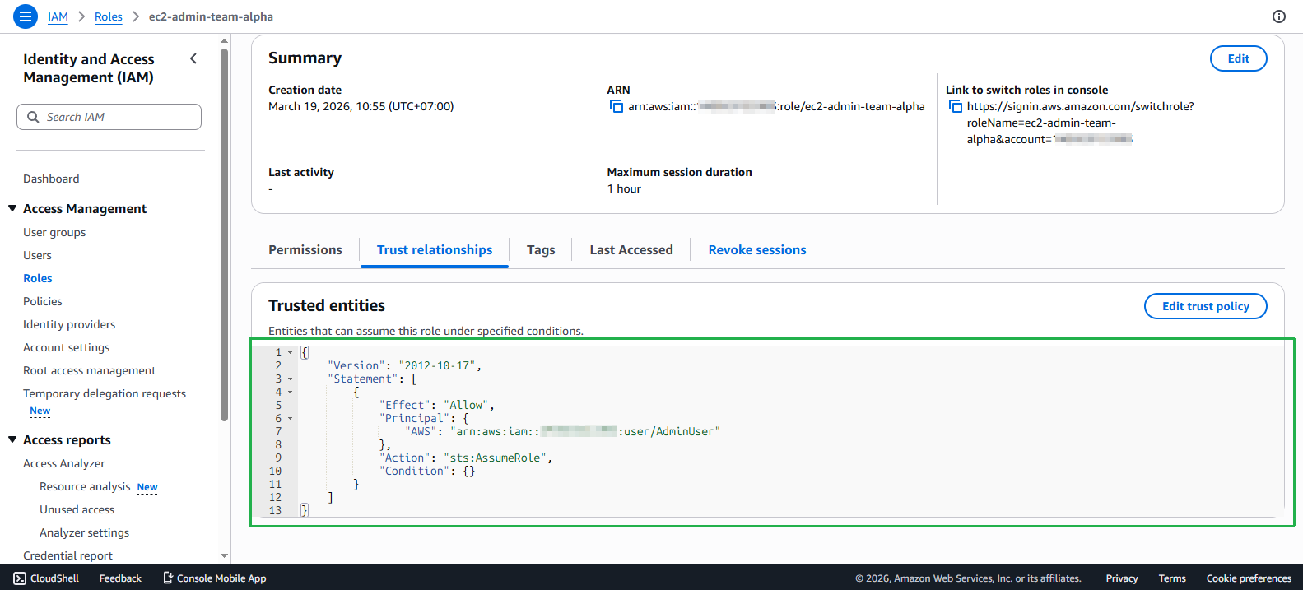Click "sts:AssumeRole" in policy JSON

[496, 458]
